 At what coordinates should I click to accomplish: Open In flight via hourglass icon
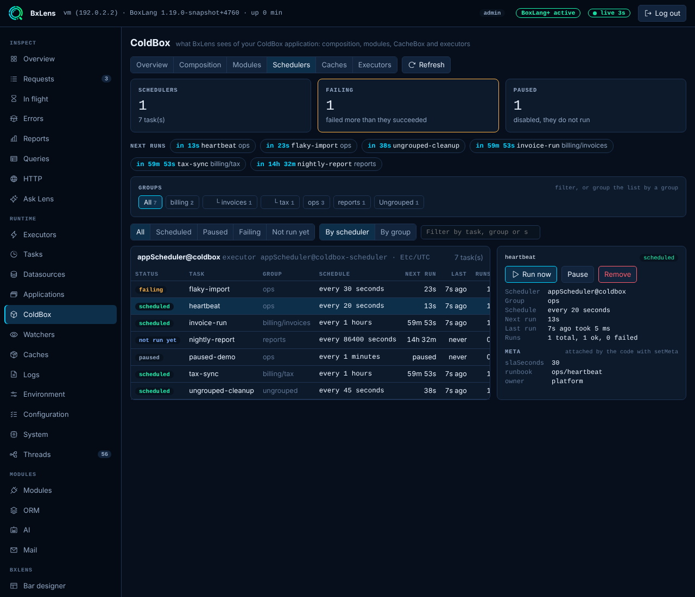click(x=14, y=99)
